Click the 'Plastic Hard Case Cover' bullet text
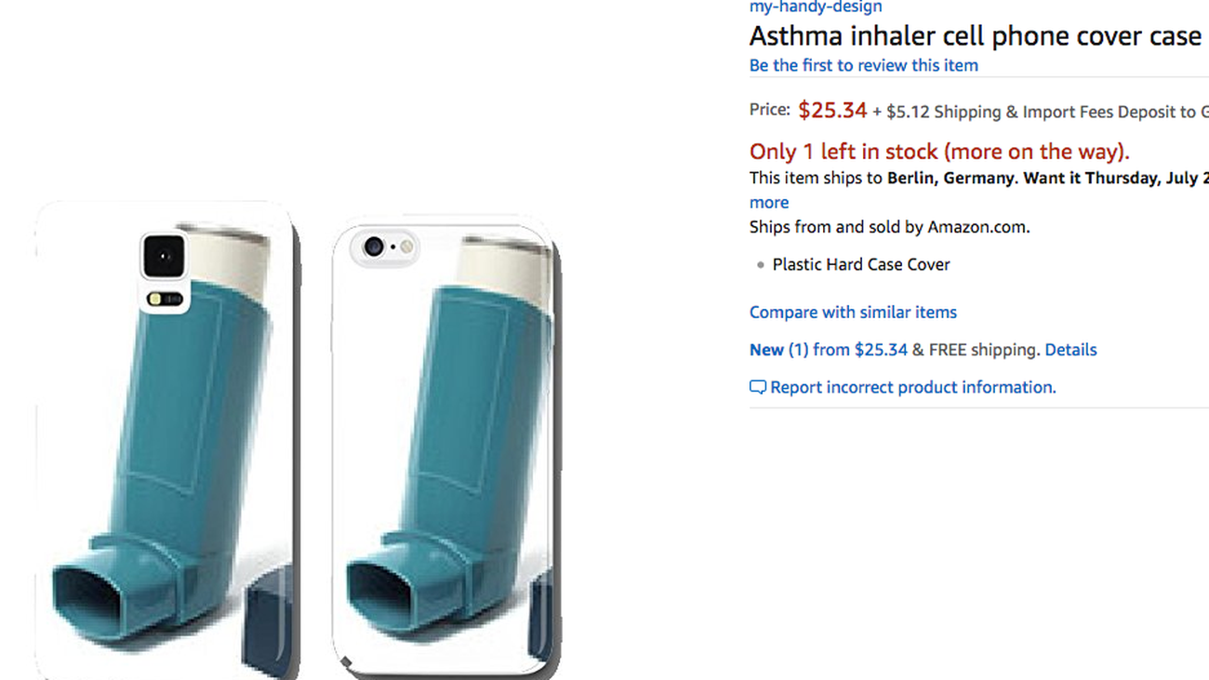 coord(860,264)
